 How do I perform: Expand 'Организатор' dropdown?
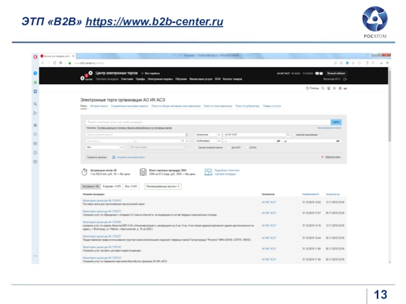pyautogui.click(x=208, y=135)
